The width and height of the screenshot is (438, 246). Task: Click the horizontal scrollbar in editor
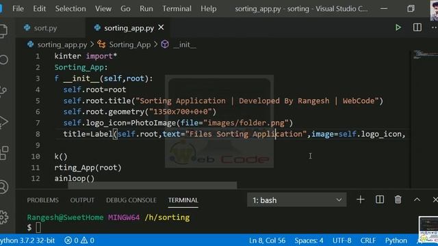(153, 185)
